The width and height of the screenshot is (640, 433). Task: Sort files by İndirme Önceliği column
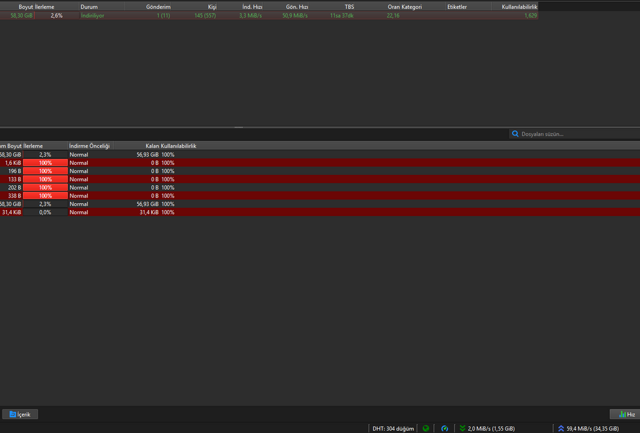(90, 146)
